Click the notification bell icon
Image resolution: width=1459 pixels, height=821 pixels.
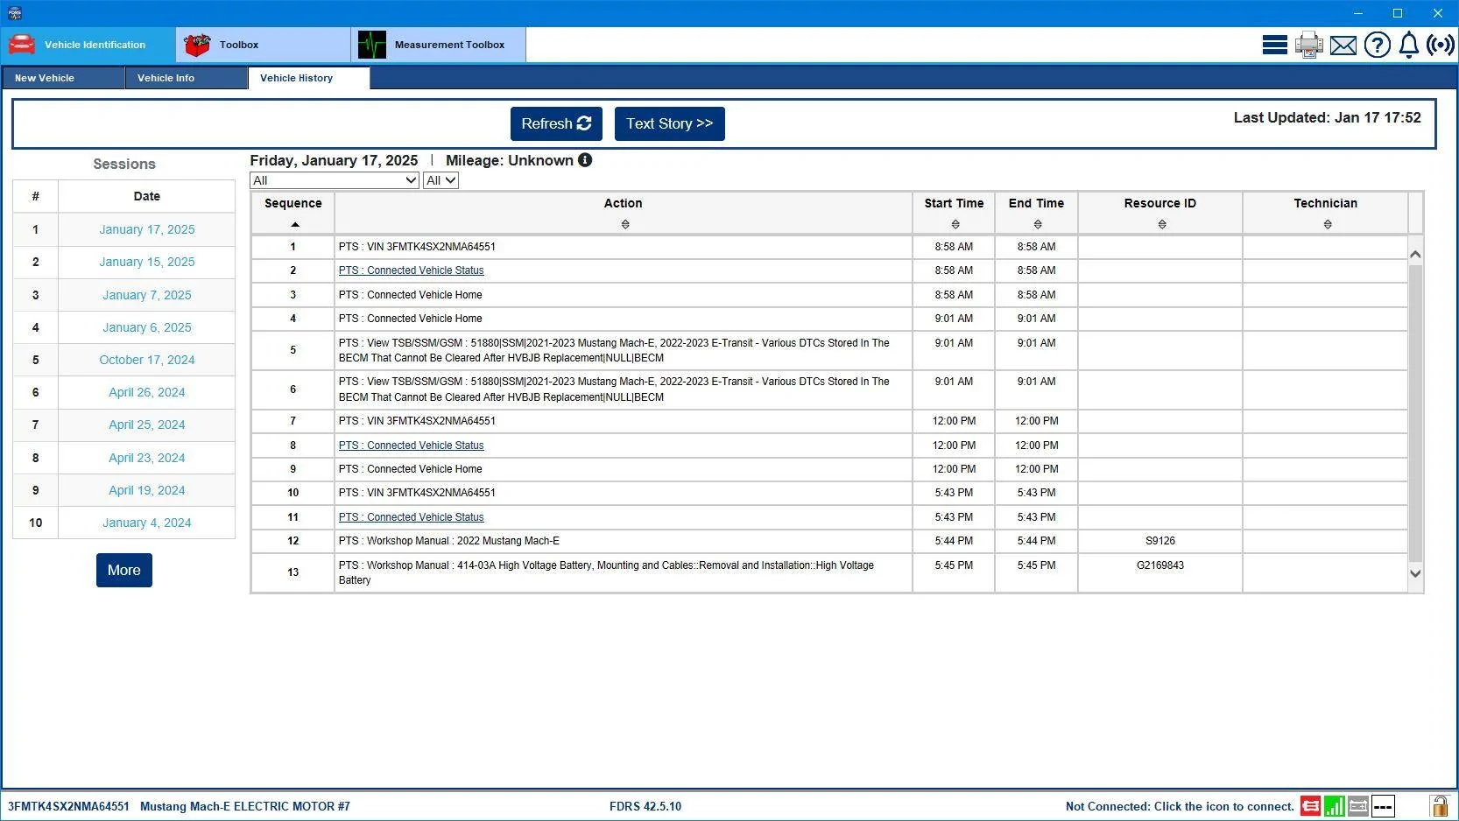click(1408, 45)
